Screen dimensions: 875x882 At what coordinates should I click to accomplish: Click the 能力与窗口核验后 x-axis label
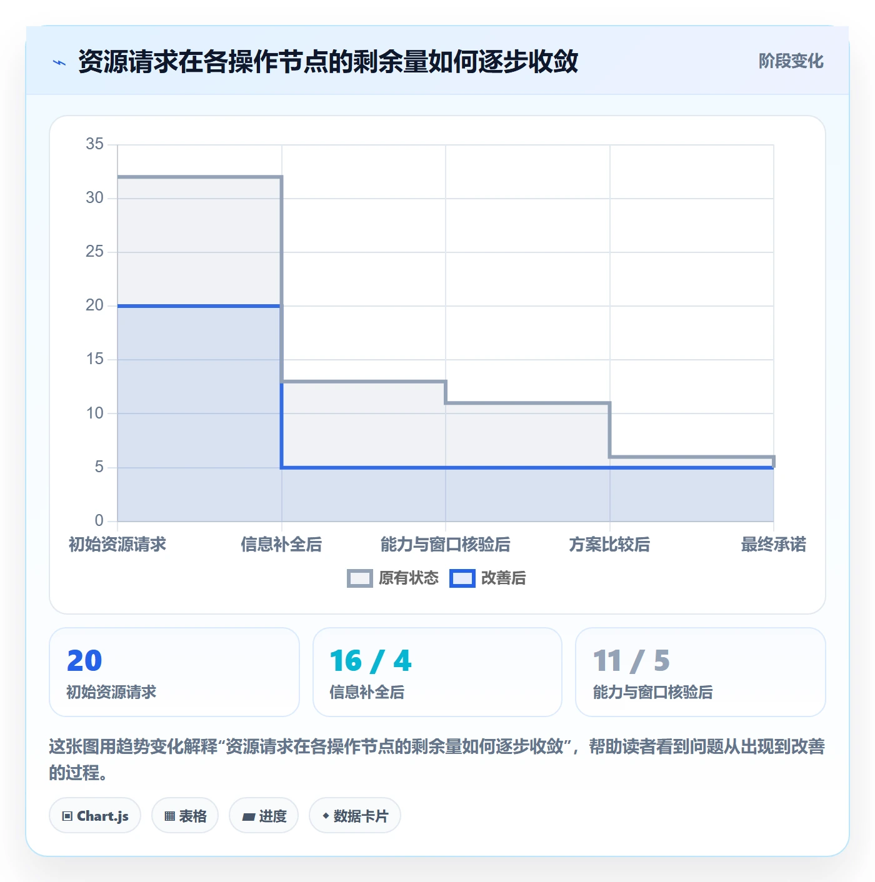(x=446, y=545)
